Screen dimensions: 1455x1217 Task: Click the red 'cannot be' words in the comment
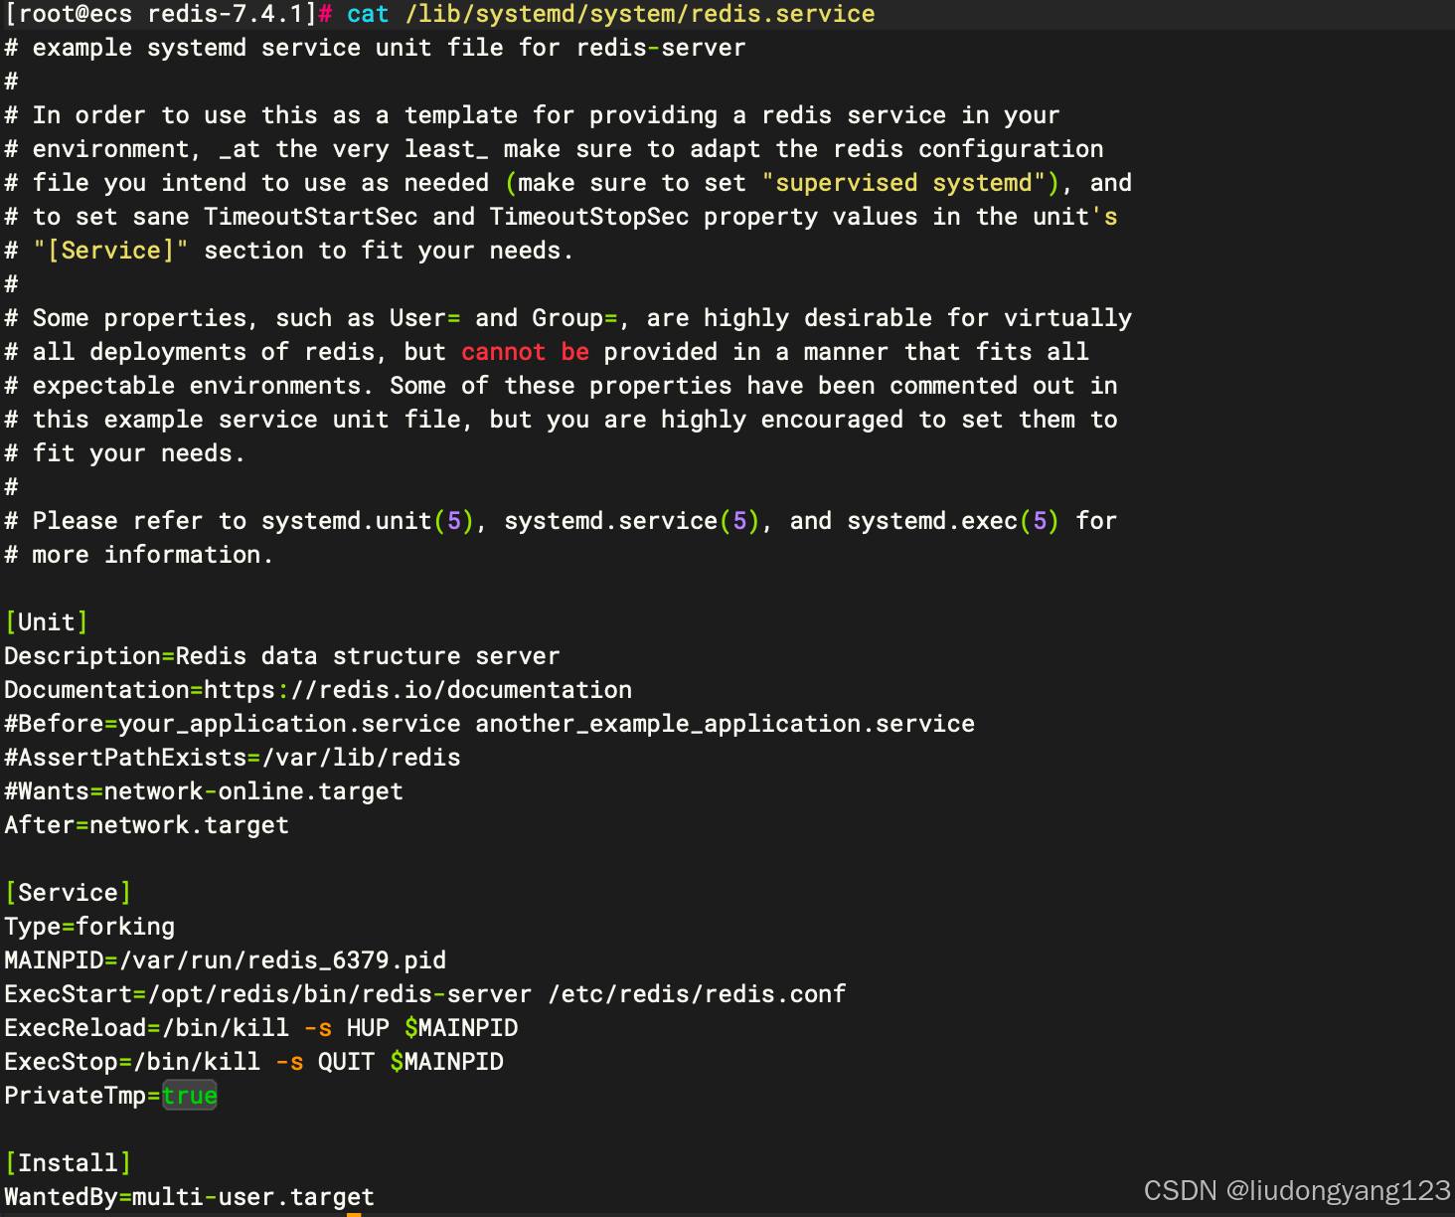[x=526, y=352]
